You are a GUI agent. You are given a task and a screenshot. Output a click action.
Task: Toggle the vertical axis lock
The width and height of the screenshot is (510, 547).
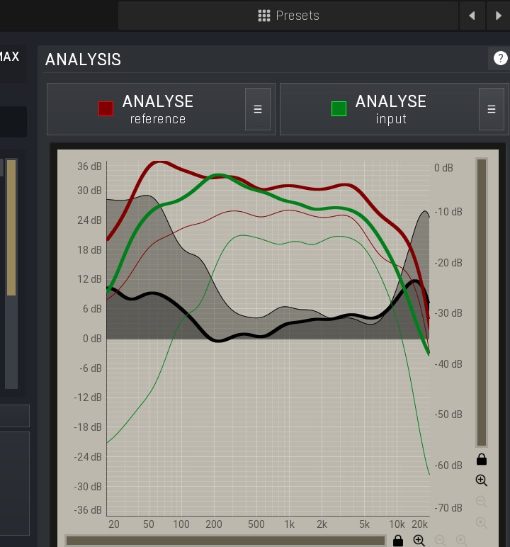tap(482, 459)
